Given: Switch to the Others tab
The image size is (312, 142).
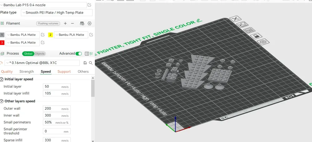Looking at the screenshot, I should tap(83, 72).
